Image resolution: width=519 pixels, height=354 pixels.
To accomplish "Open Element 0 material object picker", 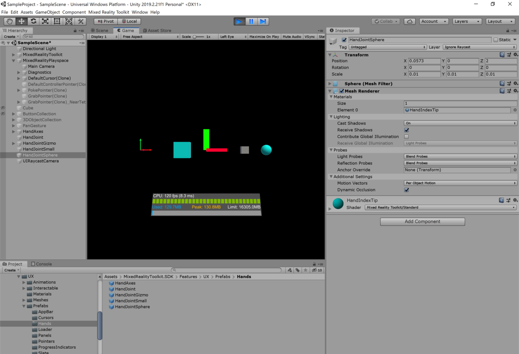I will click(x=515, y=110).
